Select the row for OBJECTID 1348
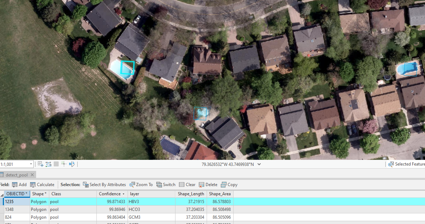 coord(16,209)
